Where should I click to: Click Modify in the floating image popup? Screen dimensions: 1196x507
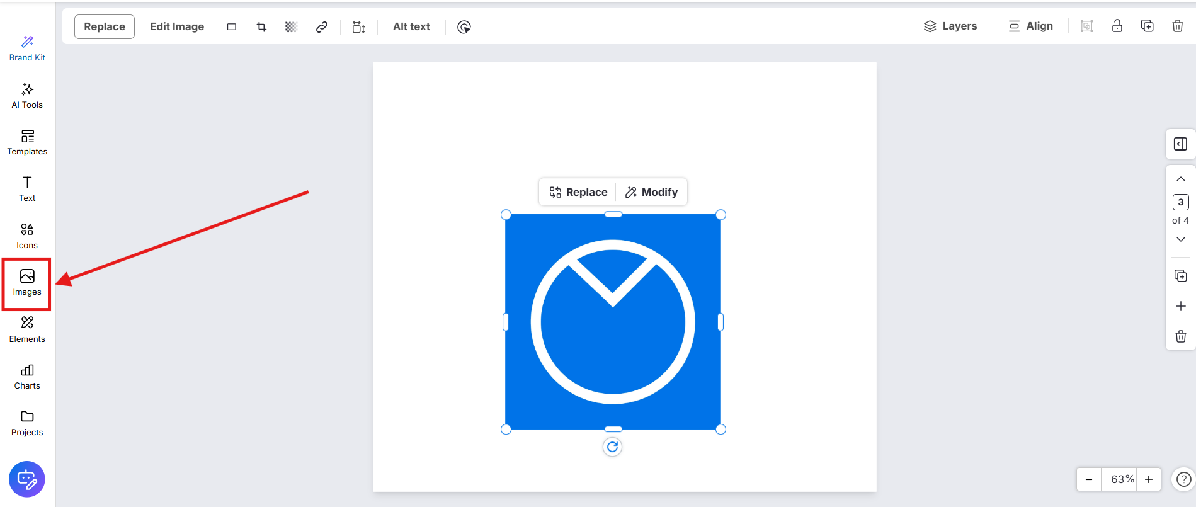click(651, 192)
